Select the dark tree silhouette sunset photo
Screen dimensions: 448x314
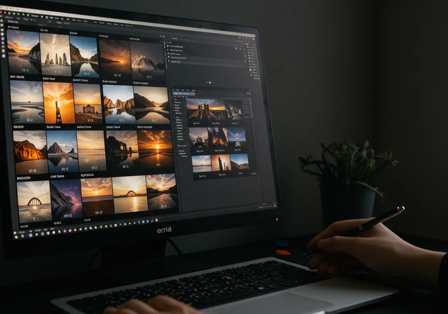(x=123, y=150)
